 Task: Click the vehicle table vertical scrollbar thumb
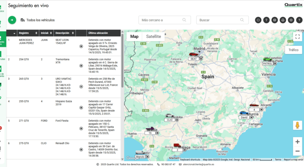pos(122,61)
